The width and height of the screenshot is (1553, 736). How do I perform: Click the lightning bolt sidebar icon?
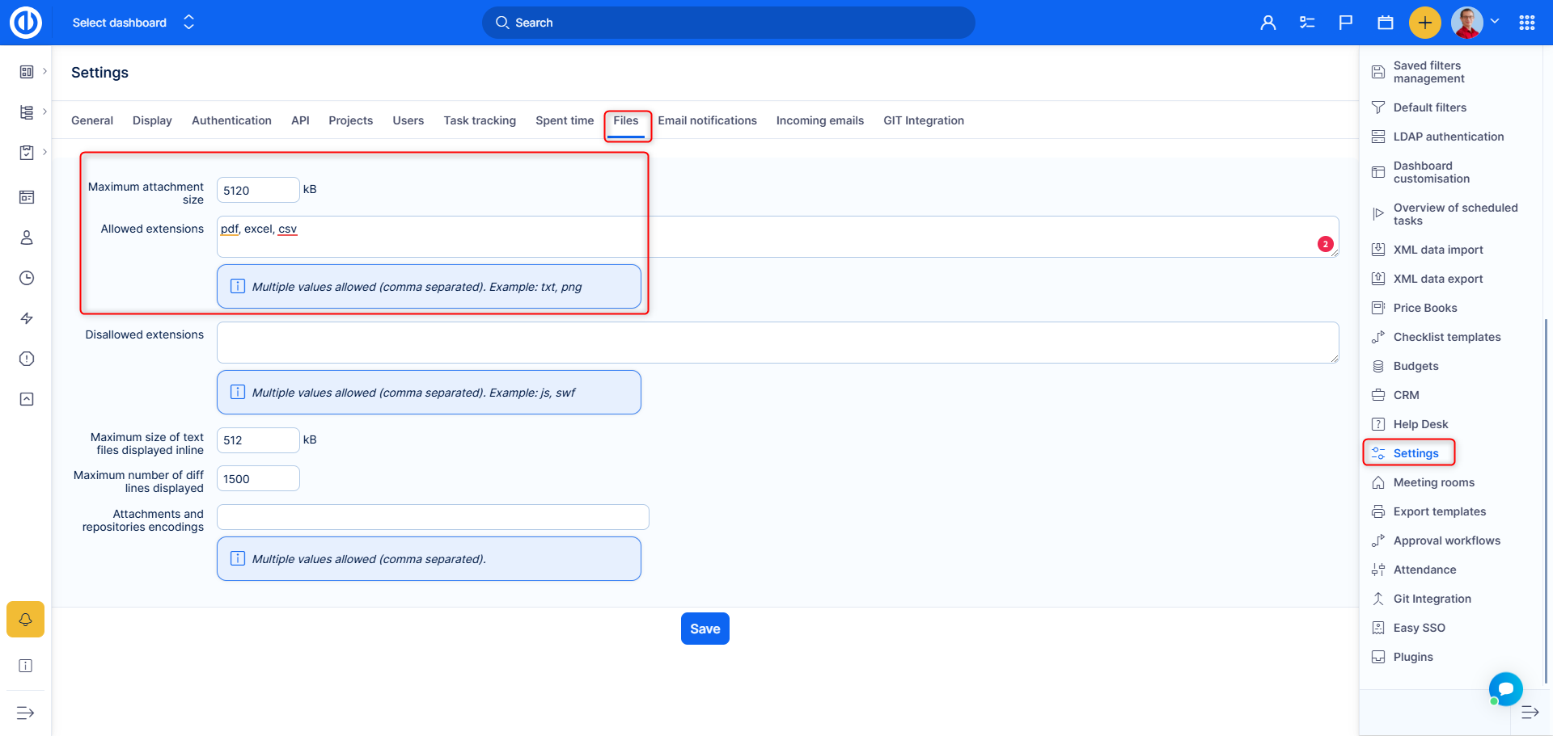[x=27, y=318]
